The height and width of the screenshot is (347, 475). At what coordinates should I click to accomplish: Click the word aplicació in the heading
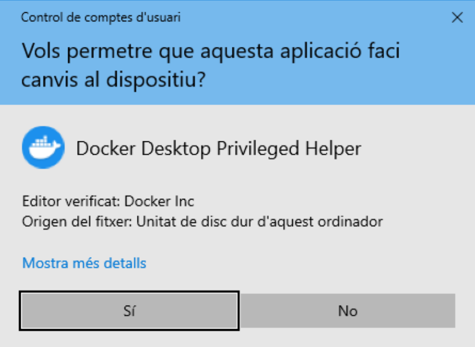pyautogui.click(x=321, y=51)
